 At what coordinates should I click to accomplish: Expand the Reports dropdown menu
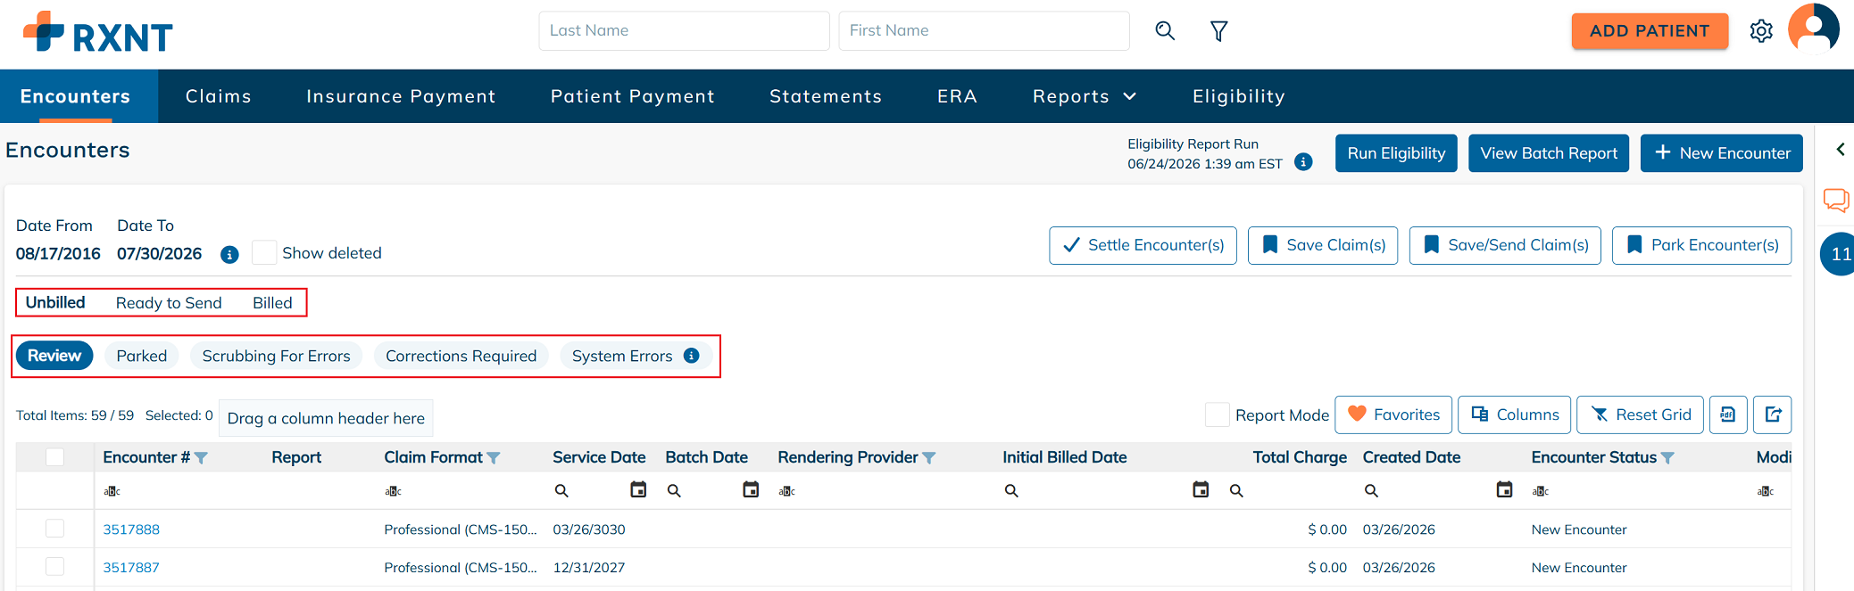click(x=1085, y=96)
